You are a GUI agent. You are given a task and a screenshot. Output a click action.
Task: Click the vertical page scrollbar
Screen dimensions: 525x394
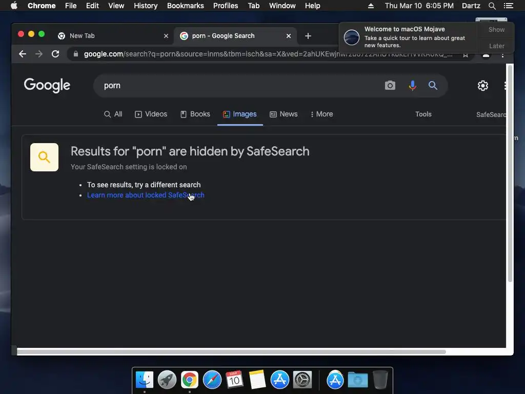[510, 173]
